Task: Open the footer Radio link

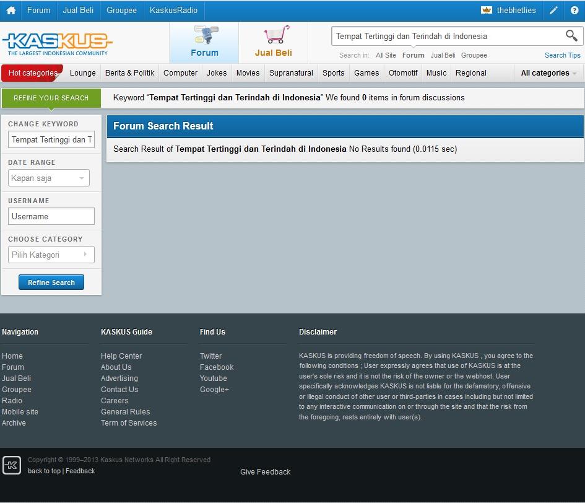Action: (x=12, y=401)
